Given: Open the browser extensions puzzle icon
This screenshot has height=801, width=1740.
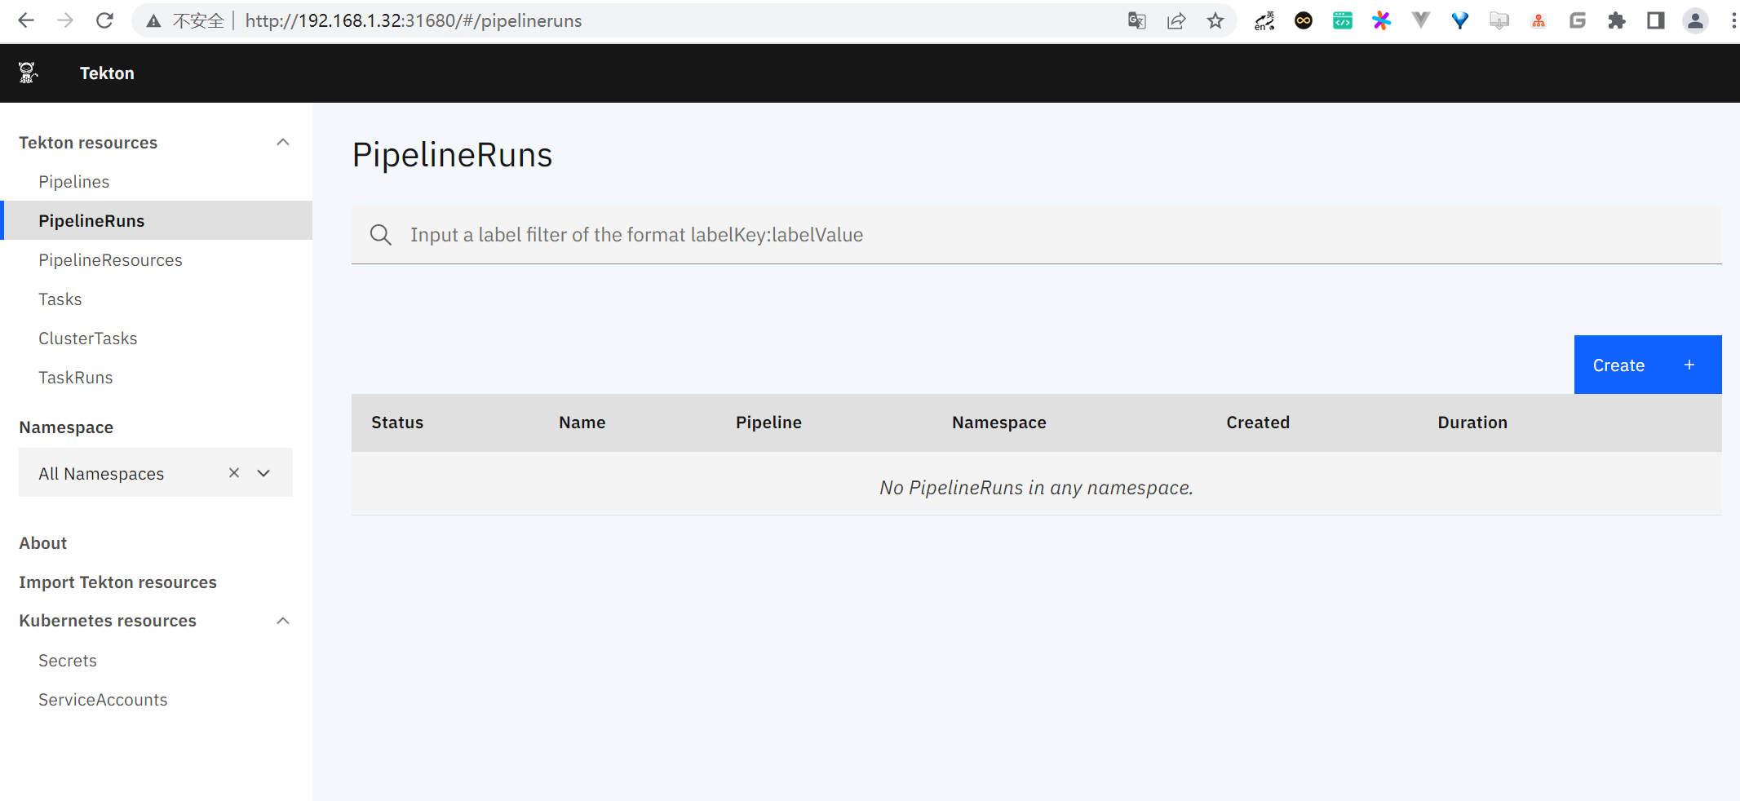Looking at the screenshot, I should click(x=1616, y=20).
